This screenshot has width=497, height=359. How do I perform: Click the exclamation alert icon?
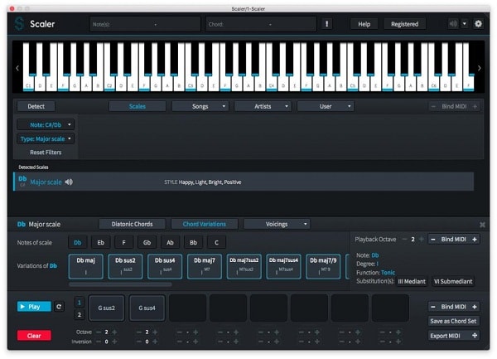[327, 24]
